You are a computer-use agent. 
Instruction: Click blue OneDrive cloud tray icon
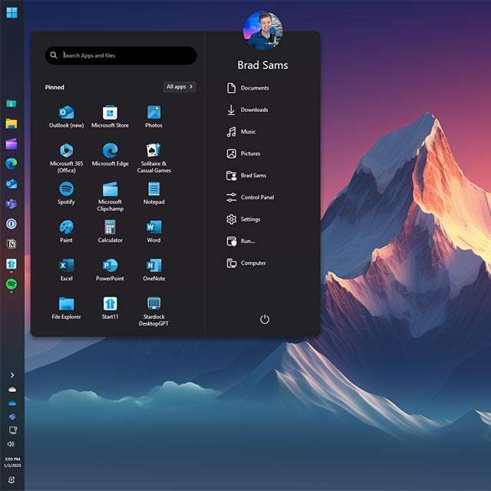pyautogui.click(x=12, y=403)
